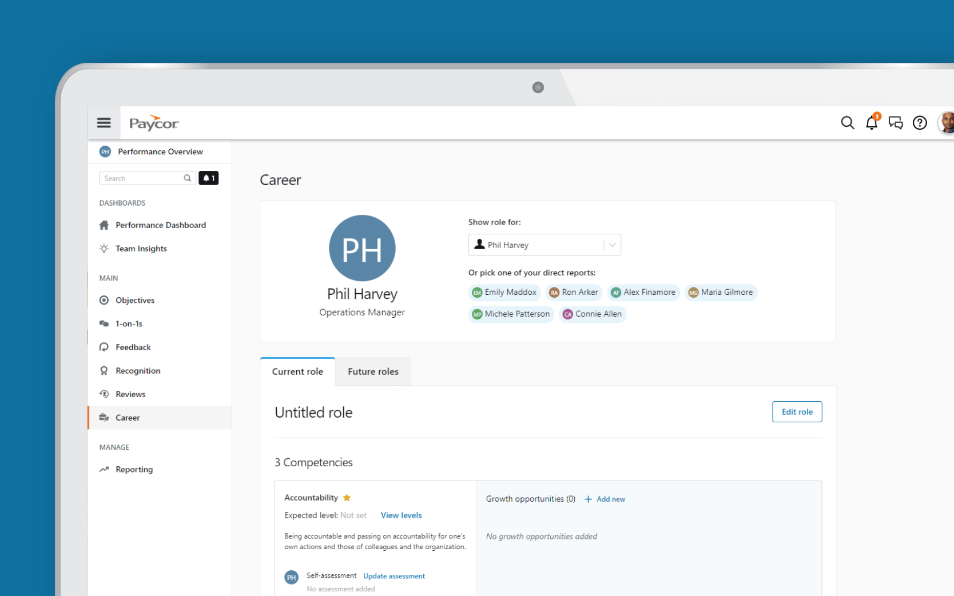Viewport: 954px width, 596px height.
Task: Open the Performance Overview menu item
Action: click(x=160, y=151)
